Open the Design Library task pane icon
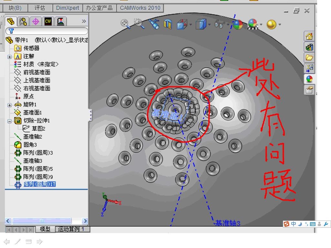The image size is (331, 248). point(309,47)
